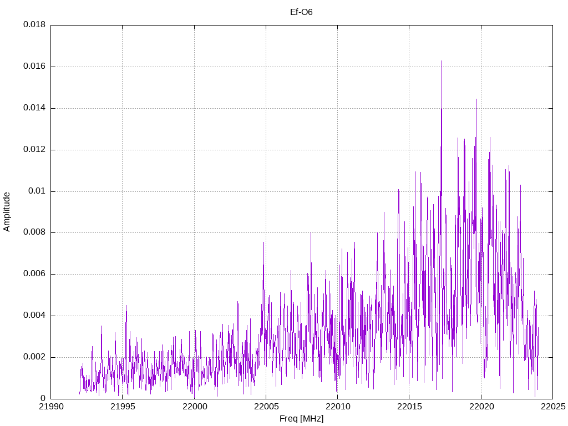The height and width of the screenshot is (426, 568).
Task: Select the 0.016 y-axis tick label
Action: [x=34, y=67]
